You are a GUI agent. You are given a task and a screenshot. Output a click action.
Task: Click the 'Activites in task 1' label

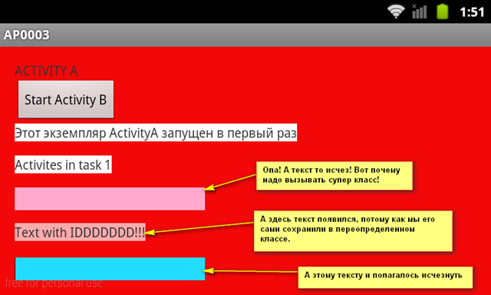click(x=63, y=164)
